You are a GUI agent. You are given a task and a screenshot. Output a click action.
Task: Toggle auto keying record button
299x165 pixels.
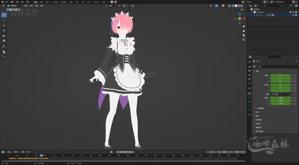tap(111, 152)
